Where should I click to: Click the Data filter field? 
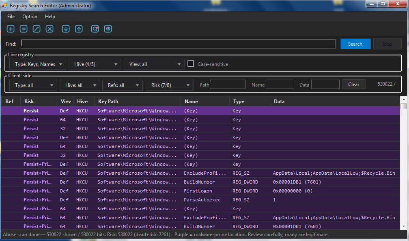pos(325,85)
